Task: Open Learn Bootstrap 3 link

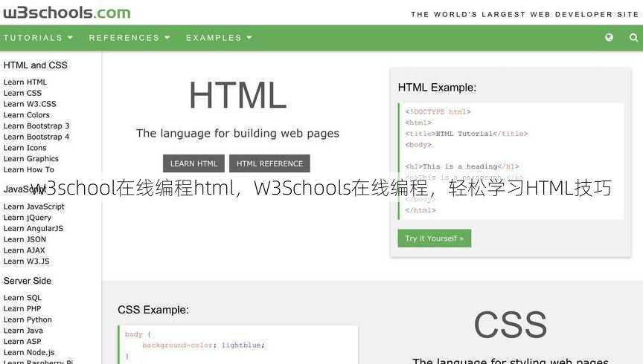Action: coord(36,126)
